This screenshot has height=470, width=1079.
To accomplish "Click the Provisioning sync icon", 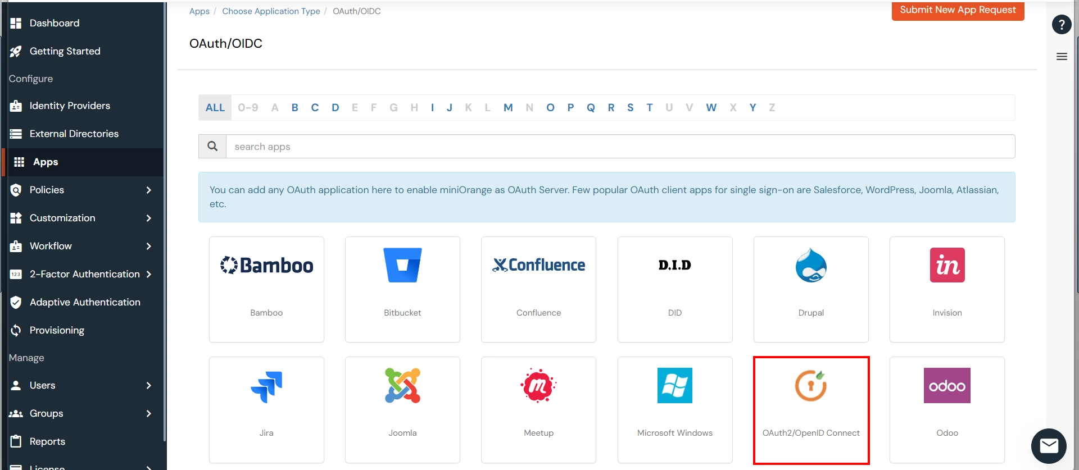I will point(16,330).
